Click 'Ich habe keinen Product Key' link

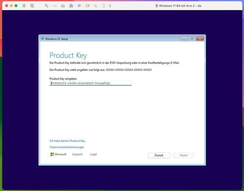pyautogui.click(x=68, y=141)
